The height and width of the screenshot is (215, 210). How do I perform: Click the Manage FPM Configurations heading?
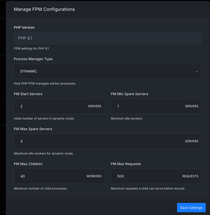(44, 9)
